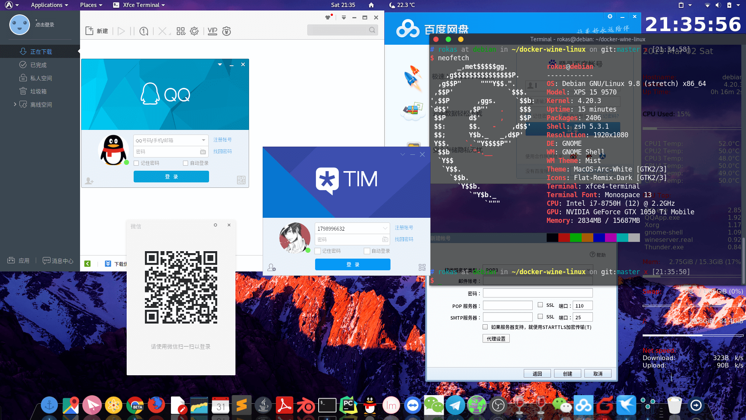Image resolution: width=746 pixels, height=420 pixels.
Task: Check the SSL box for POP server
Action: [x=540, y=305]
